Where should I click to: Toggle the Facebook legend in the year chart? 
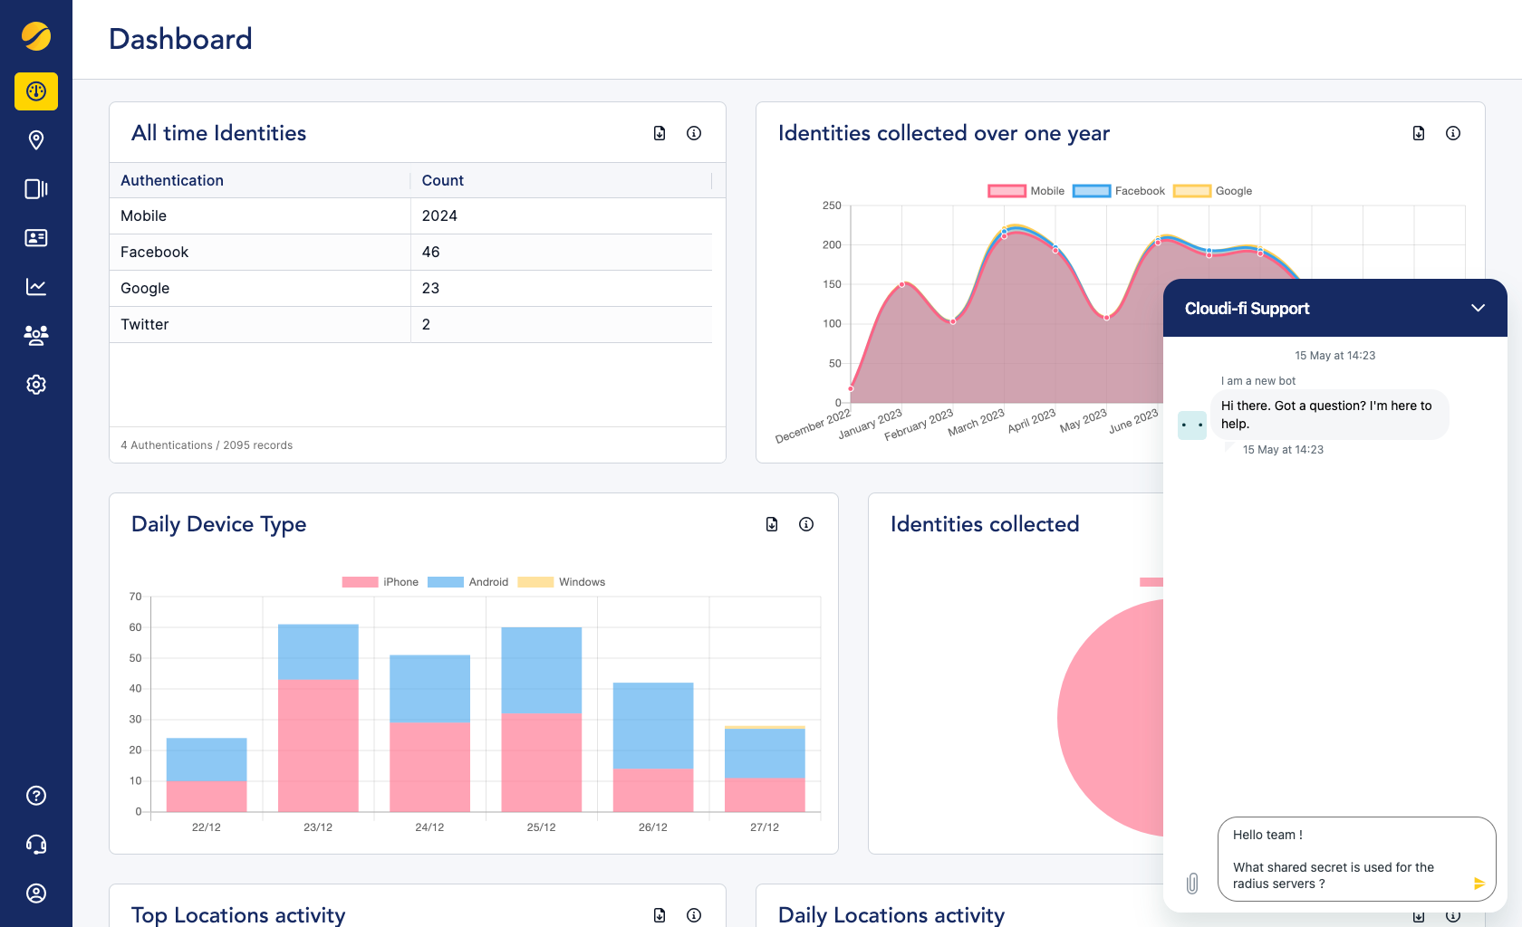click(1117, 191)
